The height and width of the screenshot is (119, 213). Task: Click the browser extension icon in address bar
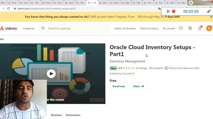[159, 9]
